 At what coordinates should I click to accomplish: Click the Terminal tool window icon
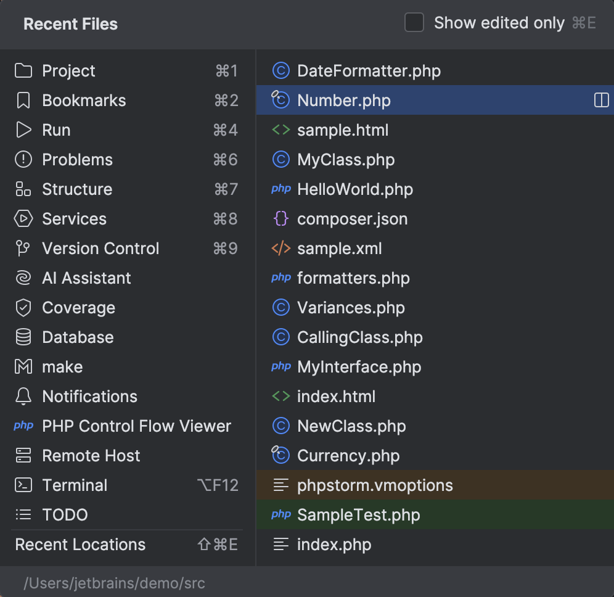23,485
